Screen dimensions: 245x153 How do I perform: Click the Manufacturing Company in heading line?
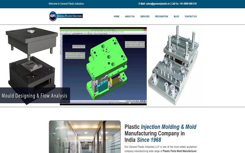coord(155,133)
